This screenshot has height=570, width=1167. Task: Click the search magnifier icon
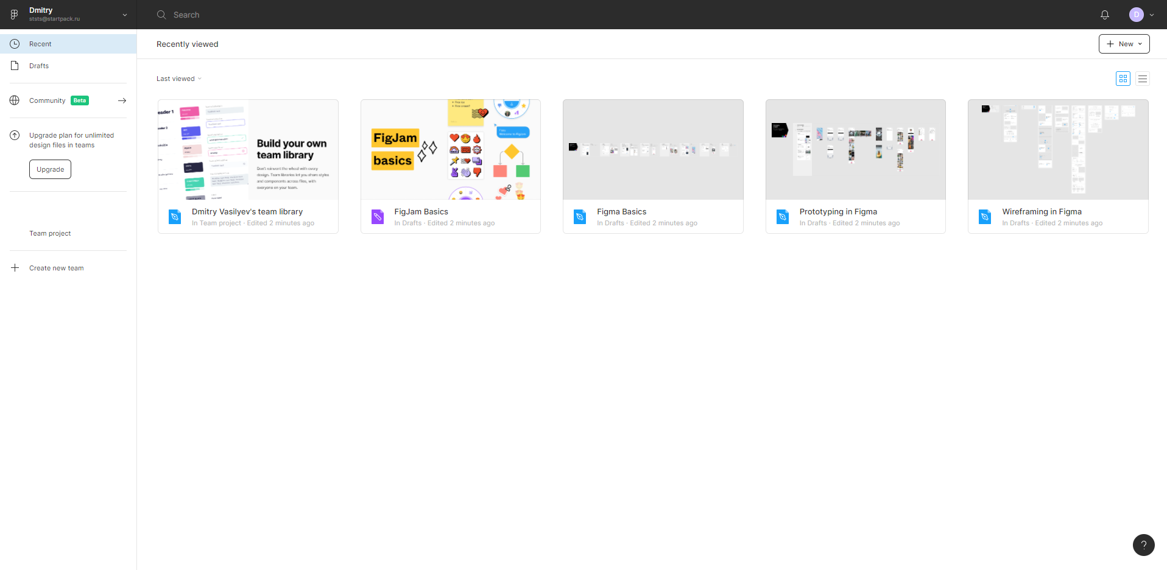161,15
